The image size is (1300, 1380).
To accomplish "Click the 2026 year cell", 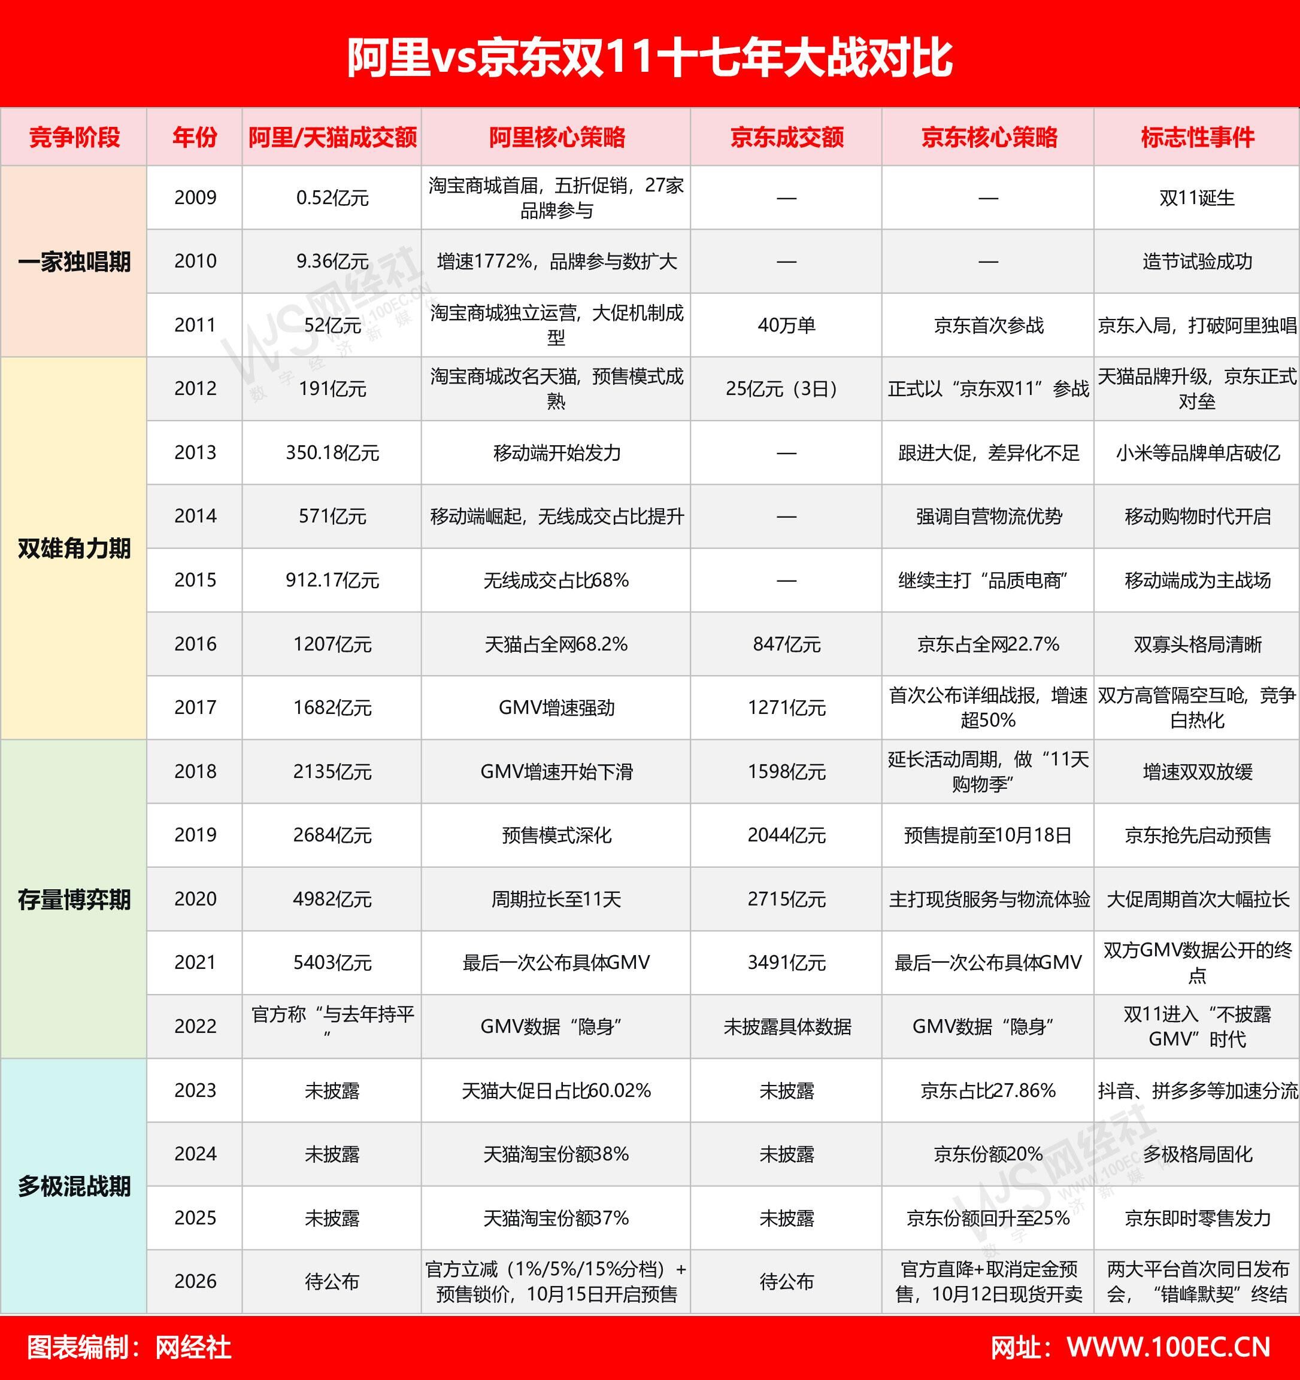I will [x=195, y=1281].
